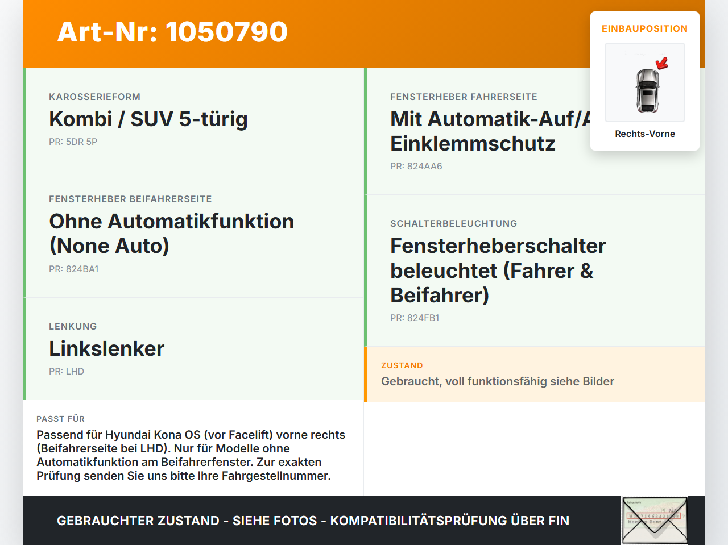
Task: Click the KAROSSERIEFORM label
Action: click(x=94, y=97)
